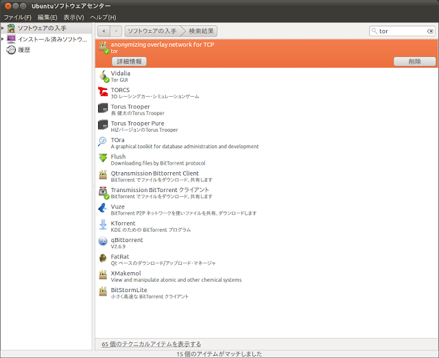Viewport: 439px width, 358px height.
Task: Click the ソフトウェアの入手 sidebar icon
Action: pos(11,28)
